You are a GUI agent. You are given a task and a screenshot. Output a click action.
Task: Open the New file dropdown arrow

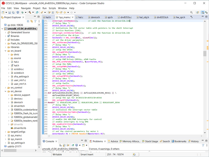(6, 12)
